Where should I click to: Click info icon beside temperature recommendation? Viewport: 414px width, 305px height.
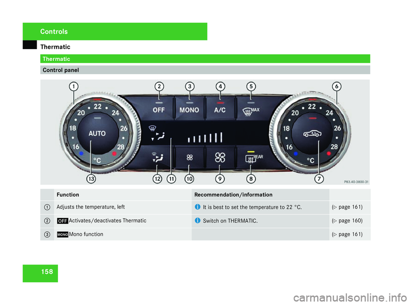tap(198, 207)
